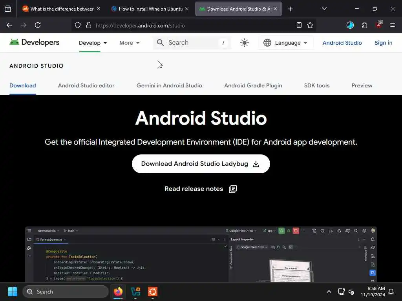The height and width of the screenshot is (301, 402).
Task: Open the Firefox extensions puzzle icon
Action: (x=364, y=25)
